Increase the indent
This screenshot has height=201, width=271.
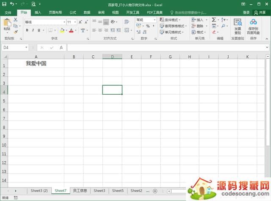point(119,30)
